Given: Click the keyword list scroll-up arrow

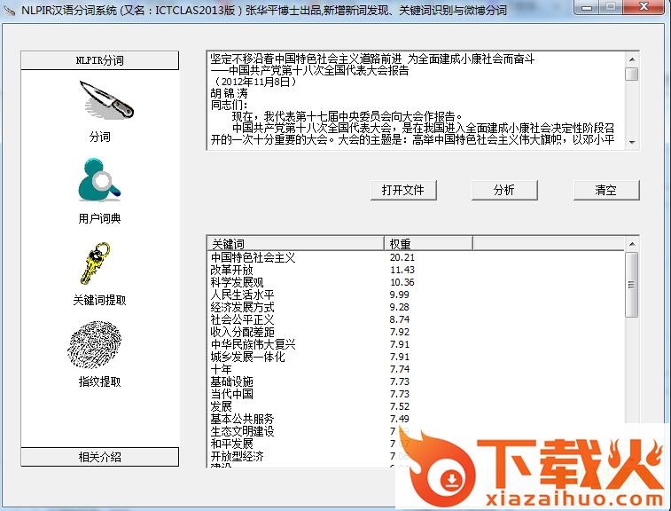Looking at the screenshot, I should 632,244.
